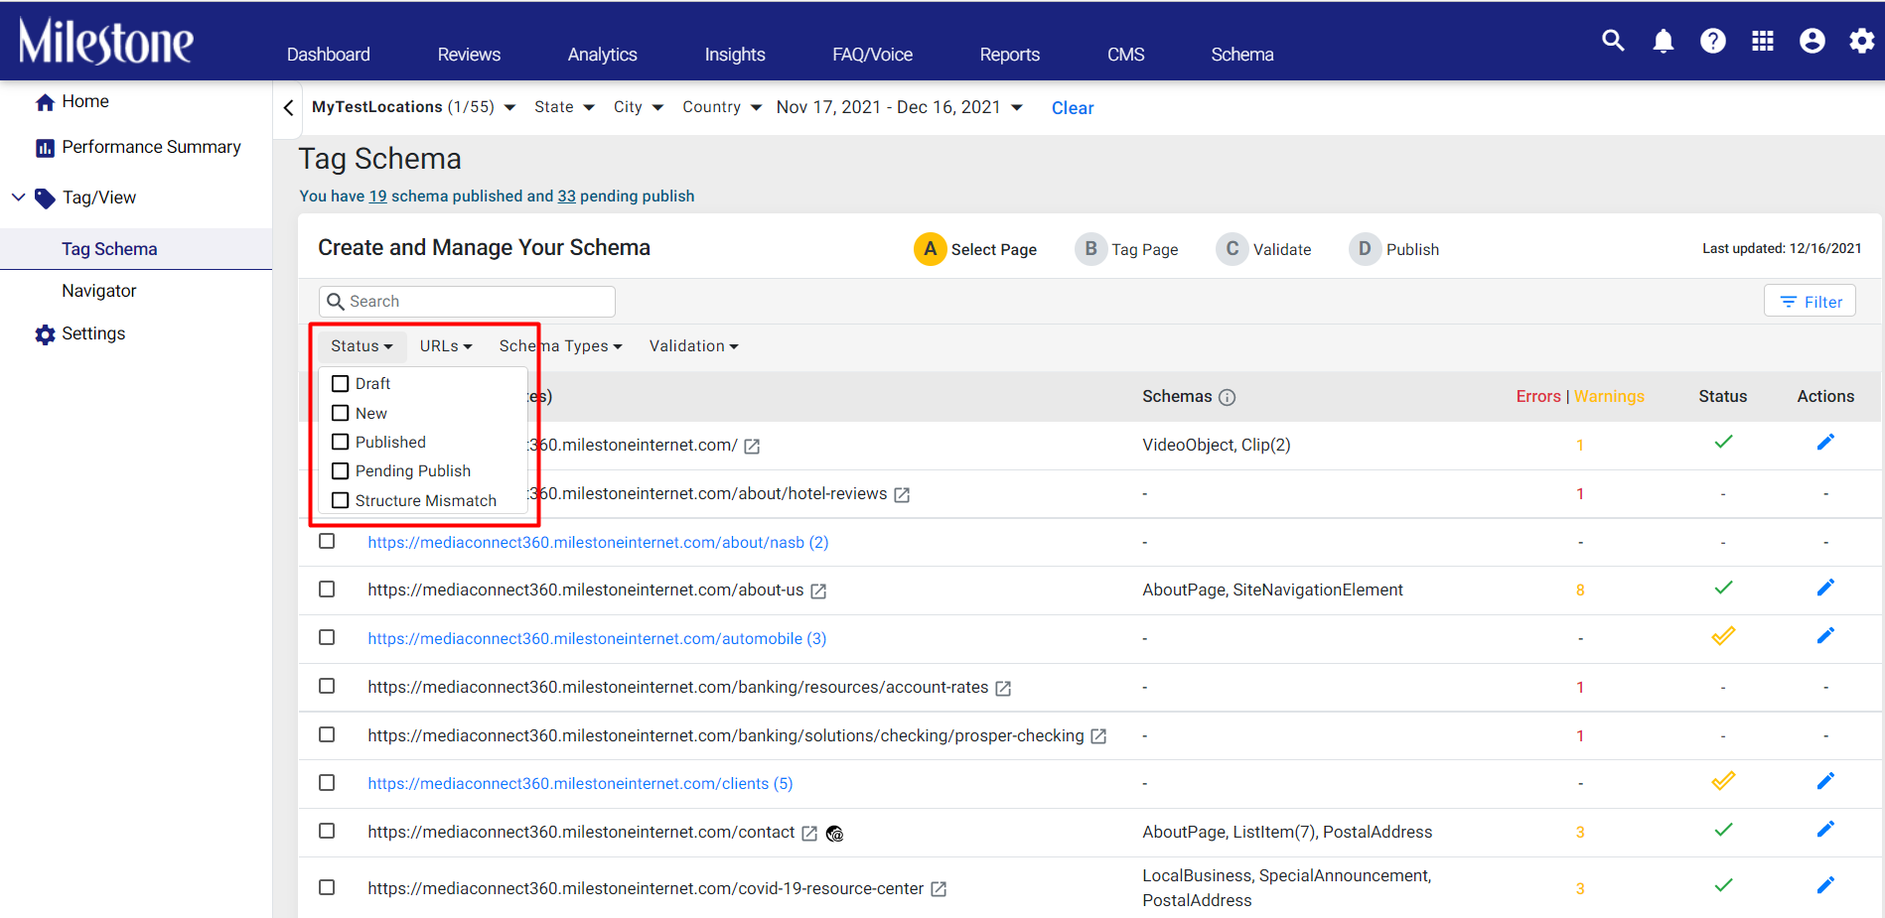Edit schema for the covid-19-resource-center row
Image resolution: width=1885 pixels, height=918 pixels.
pyautogui.click(x=1825, y=885)
